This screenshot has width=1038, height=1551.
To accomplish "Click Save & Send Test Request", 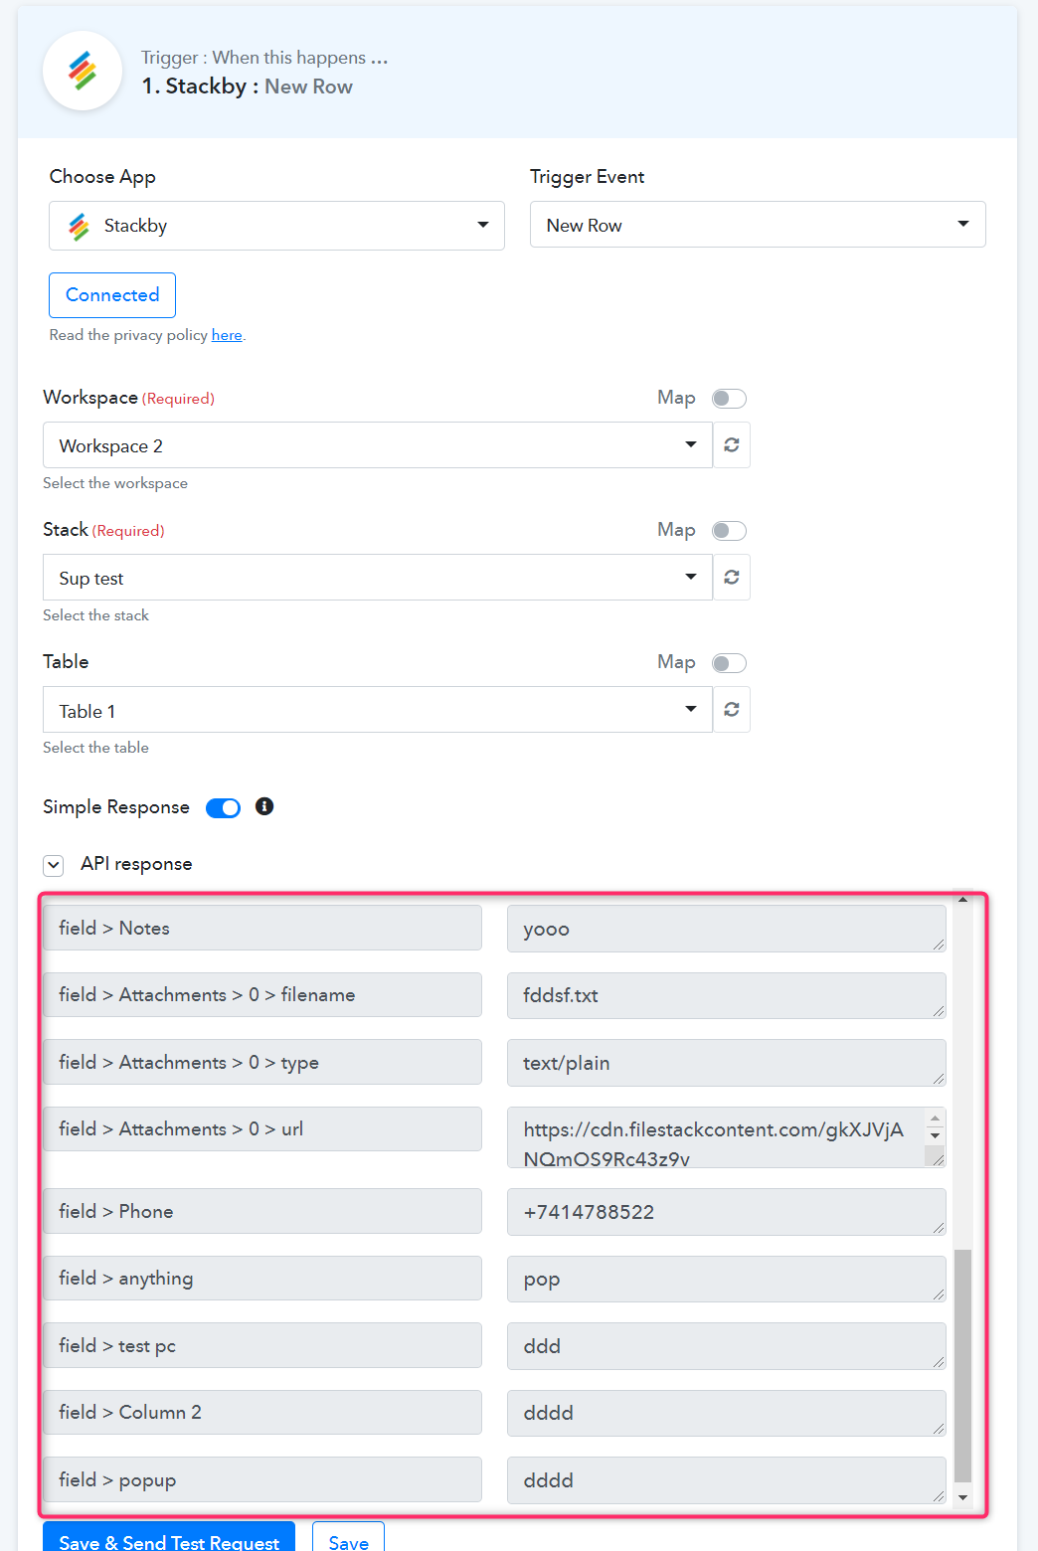I will 169,1538.
